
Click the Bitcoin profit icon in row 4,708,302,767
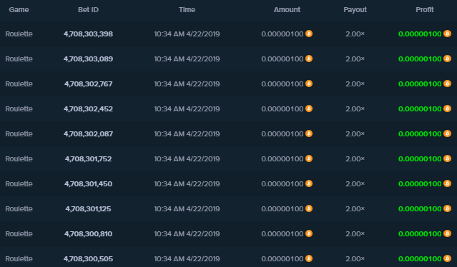(x=448, y=84)
